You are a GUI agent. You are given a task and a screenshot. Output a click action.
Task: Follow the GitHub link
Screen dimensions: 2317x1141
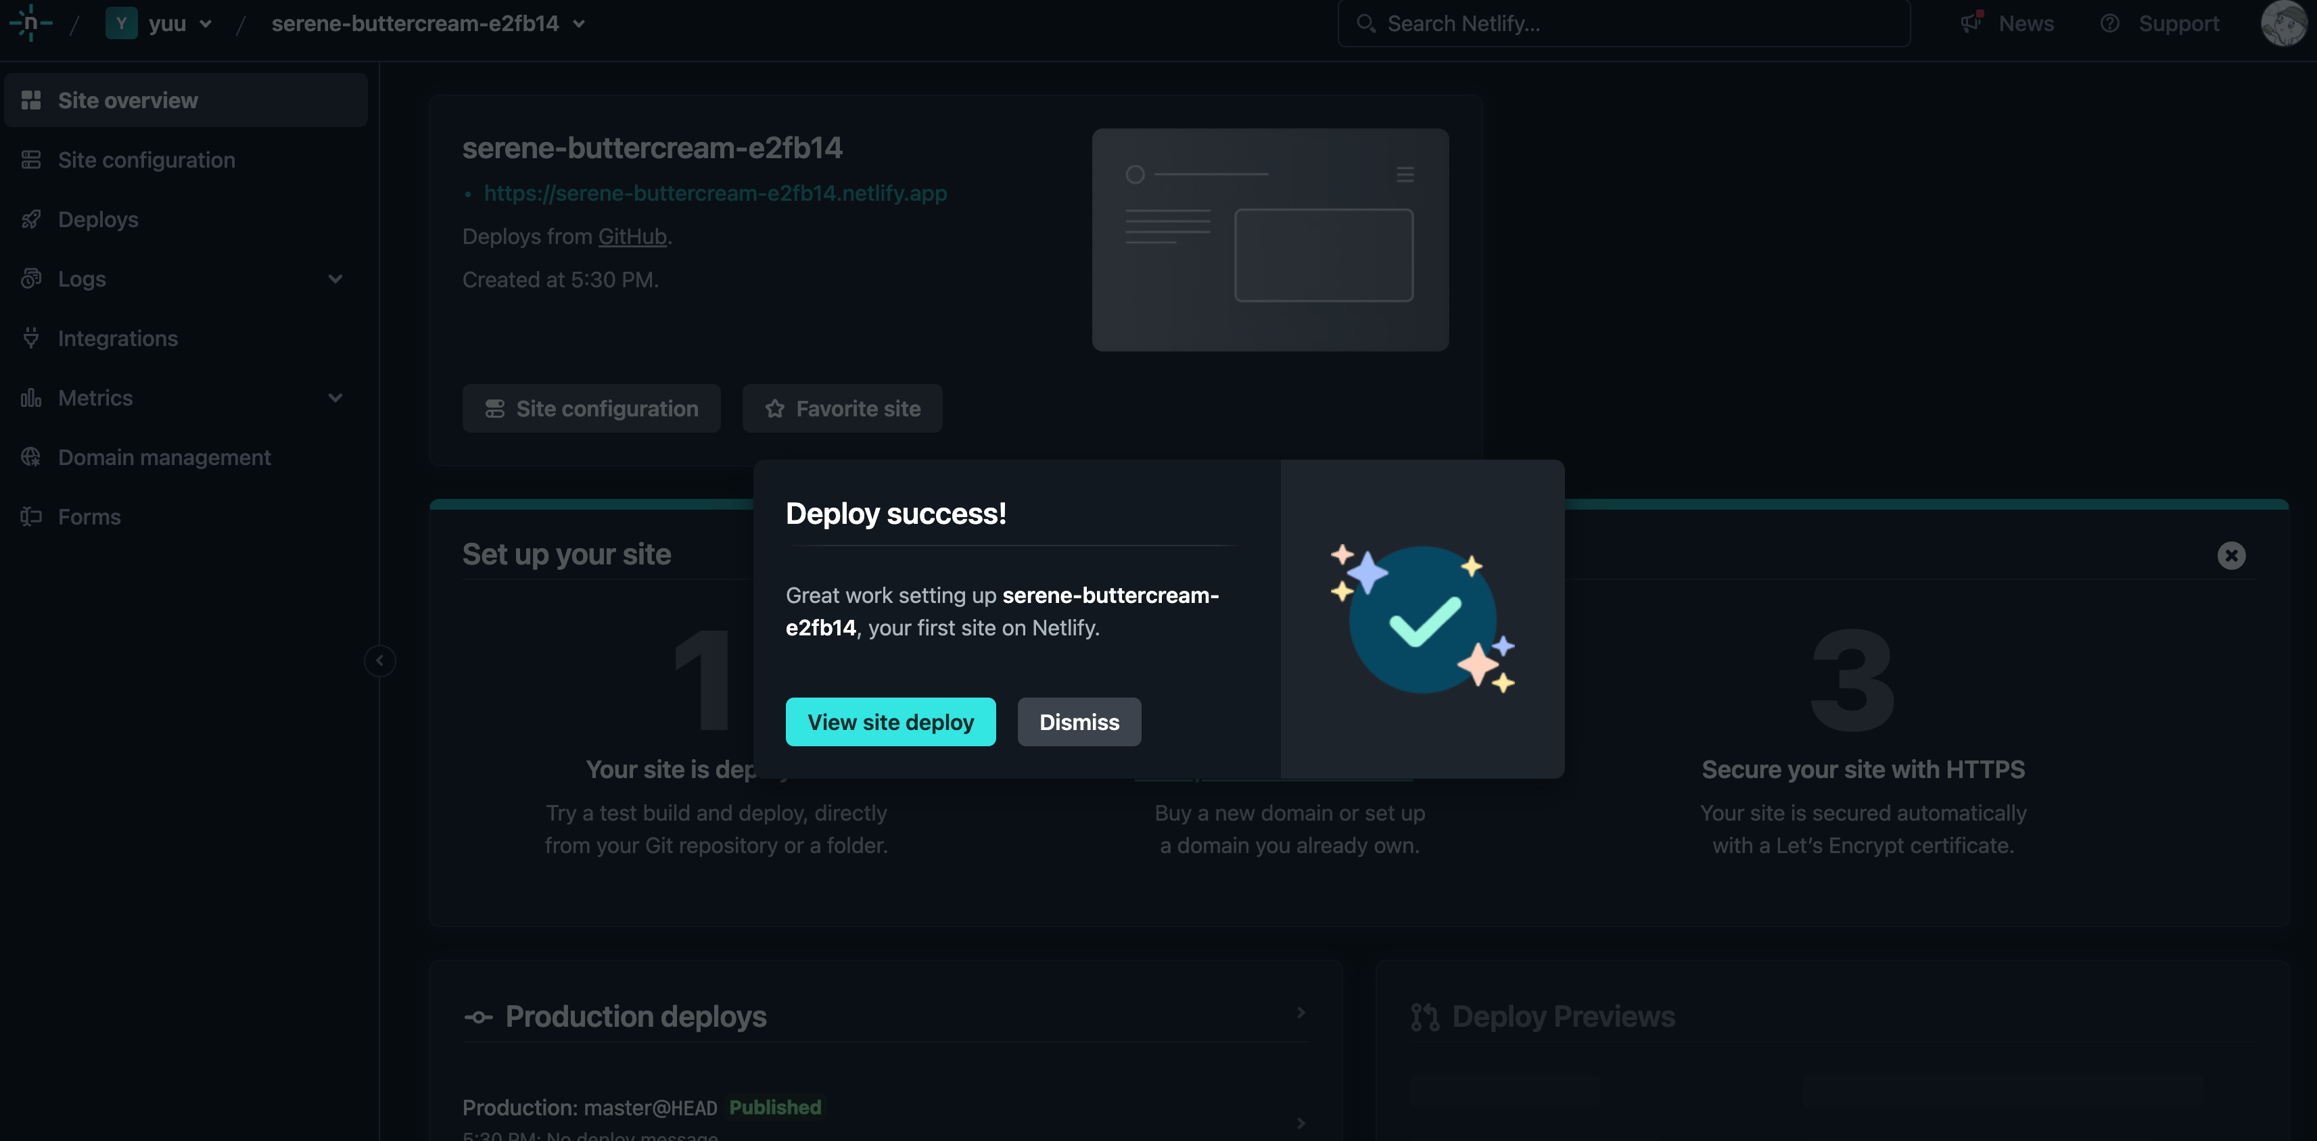632,237
